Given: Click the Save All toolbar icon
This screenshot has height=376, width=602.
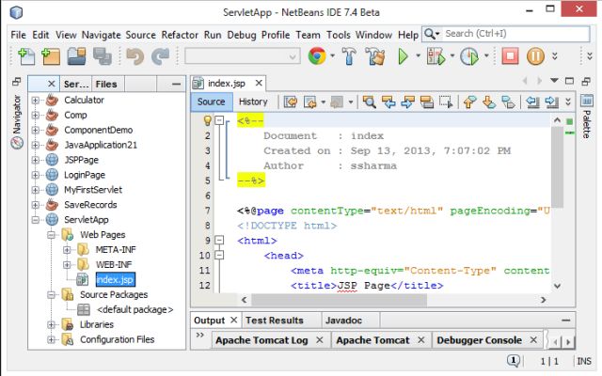Looking at the screenshot, I should coord(103,56).
